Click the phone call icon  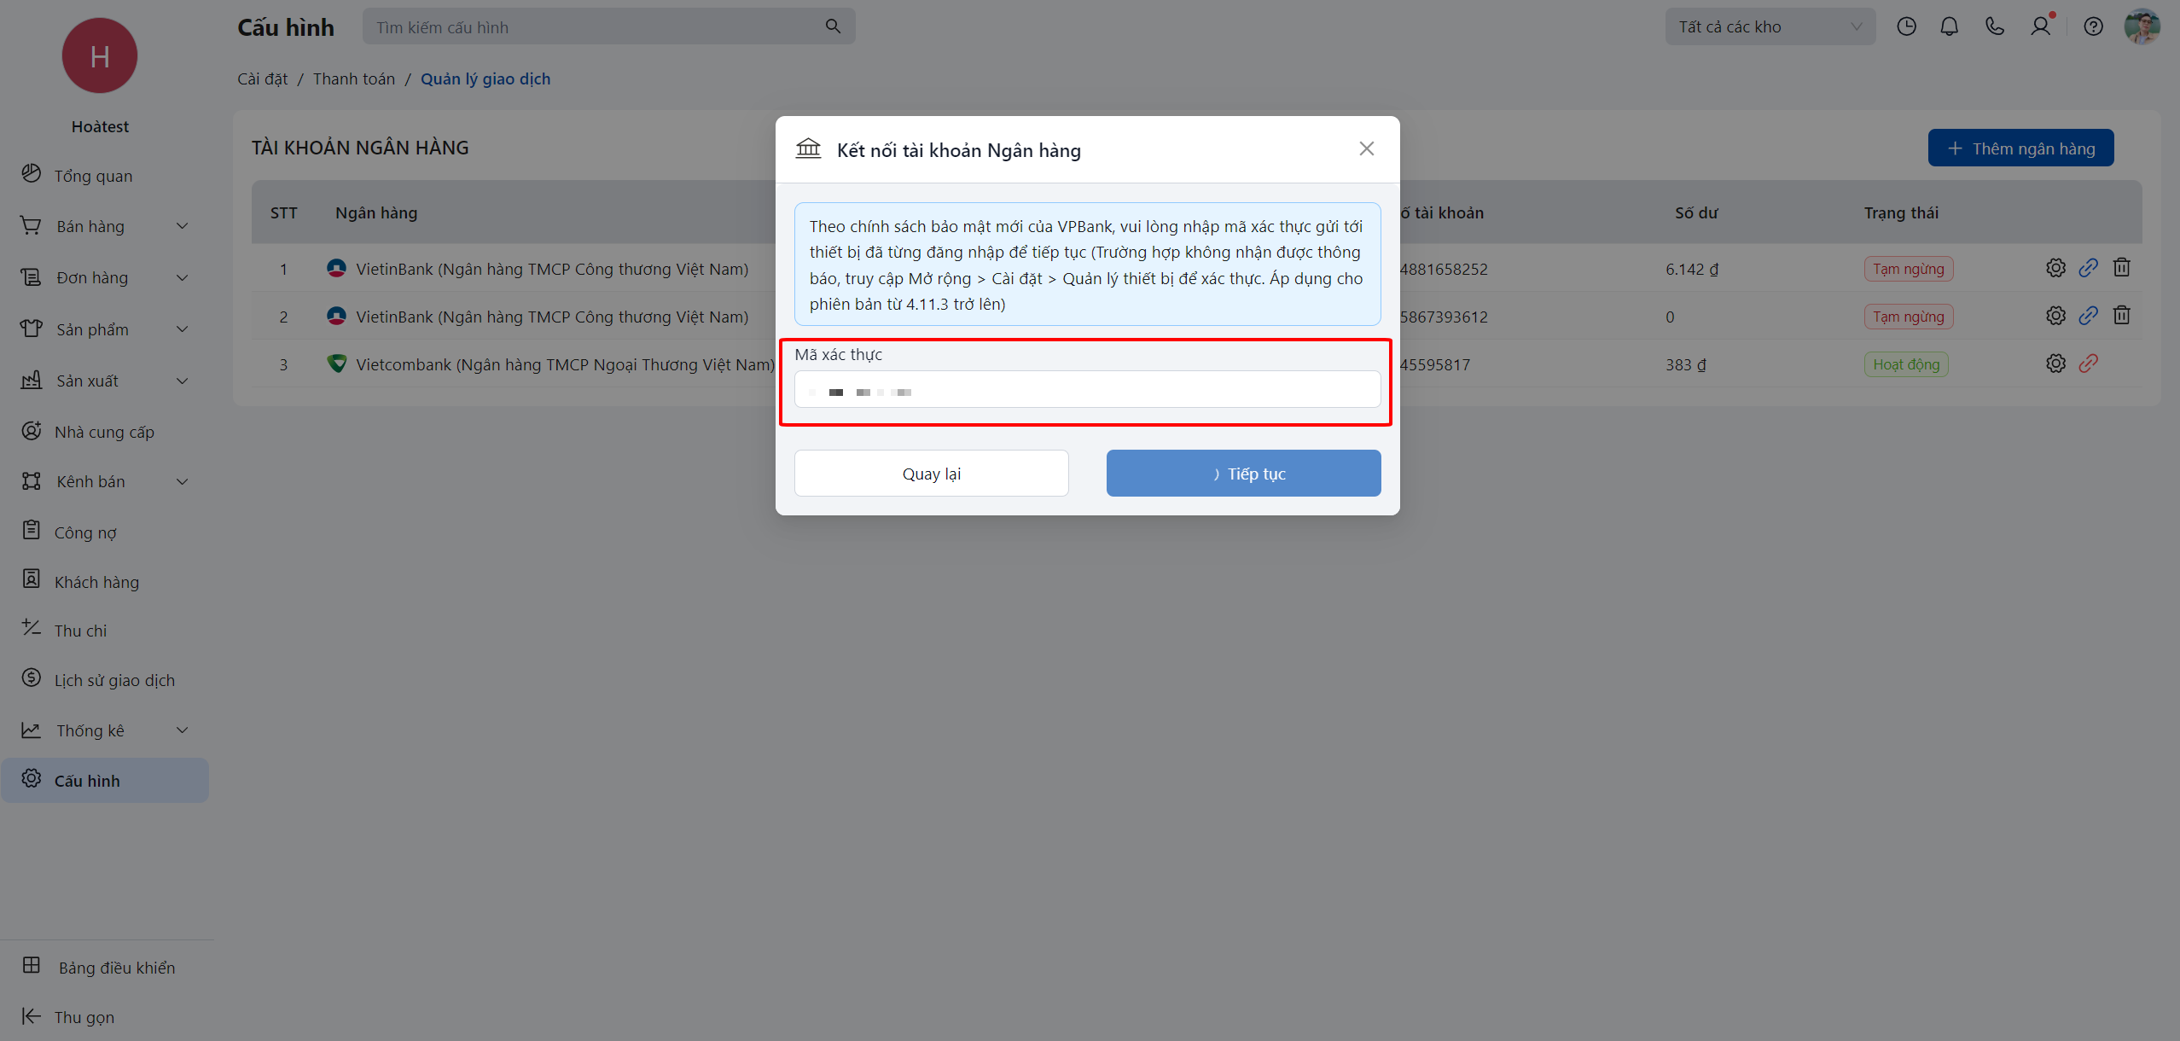click(x=1995, y=26)
